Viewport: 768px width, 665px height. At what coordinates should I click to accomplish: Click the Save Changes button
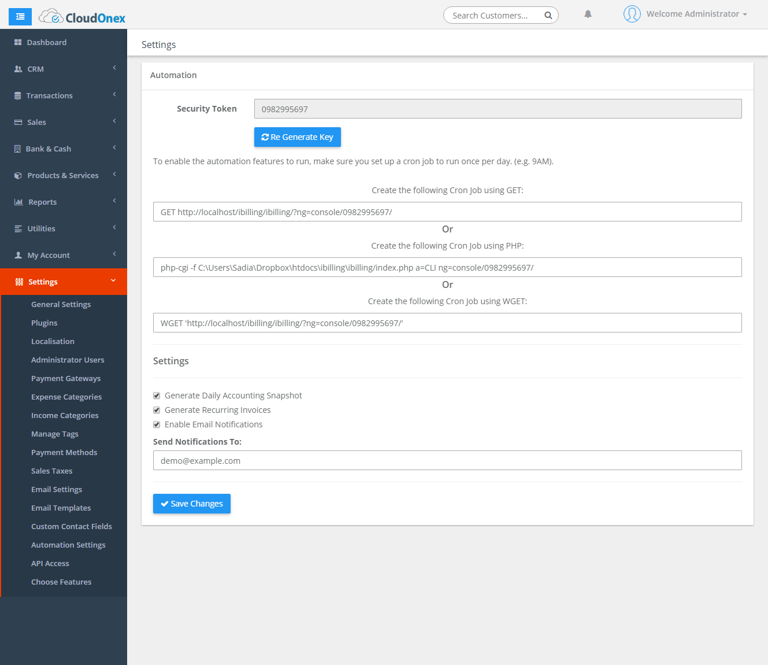192,504
